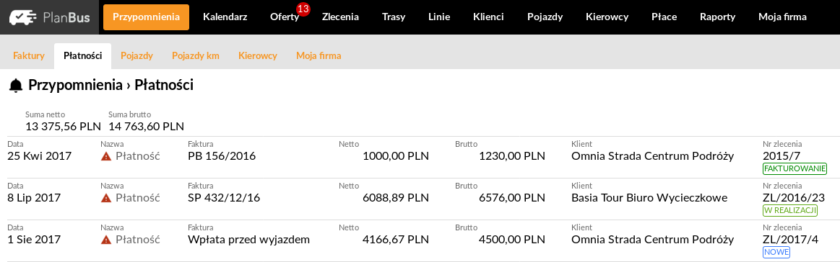
Task: Click the W REALIZACJI status badge
Action: click(x=790, y=211)
